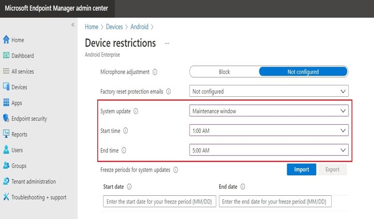Screen dimensions: 374x219
Task: Click the Home icon in sidebar
Action: pos(6,40)
